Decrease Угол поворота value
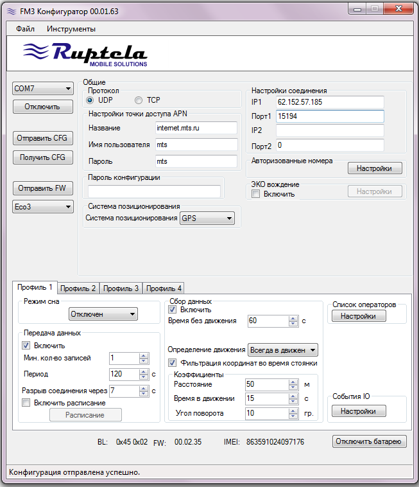 293,416
